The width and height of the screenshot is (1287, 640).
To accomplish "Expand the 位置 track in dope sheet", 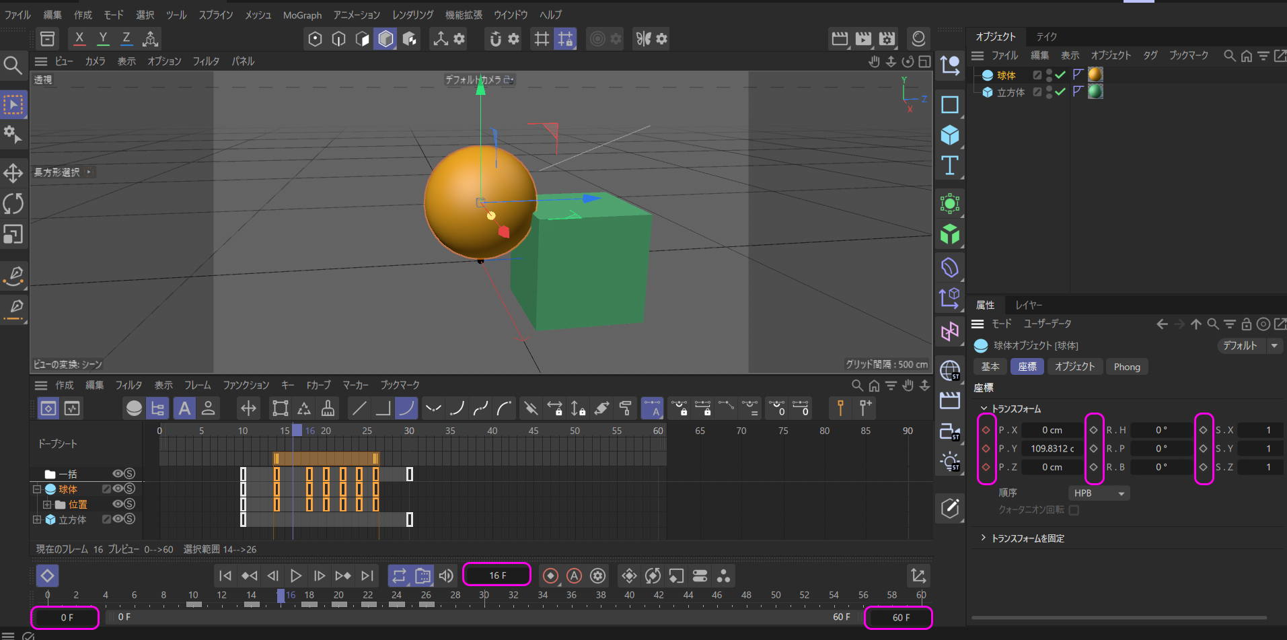I will coord(47,504).
